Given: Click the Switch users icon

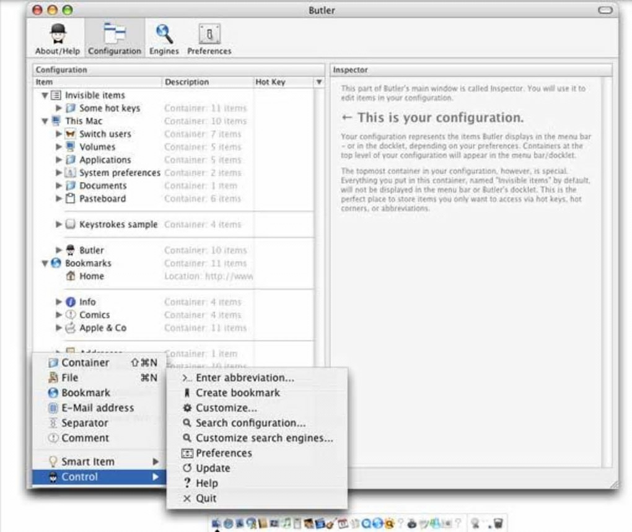Looking at the screenshot, I should click(71, 134).
